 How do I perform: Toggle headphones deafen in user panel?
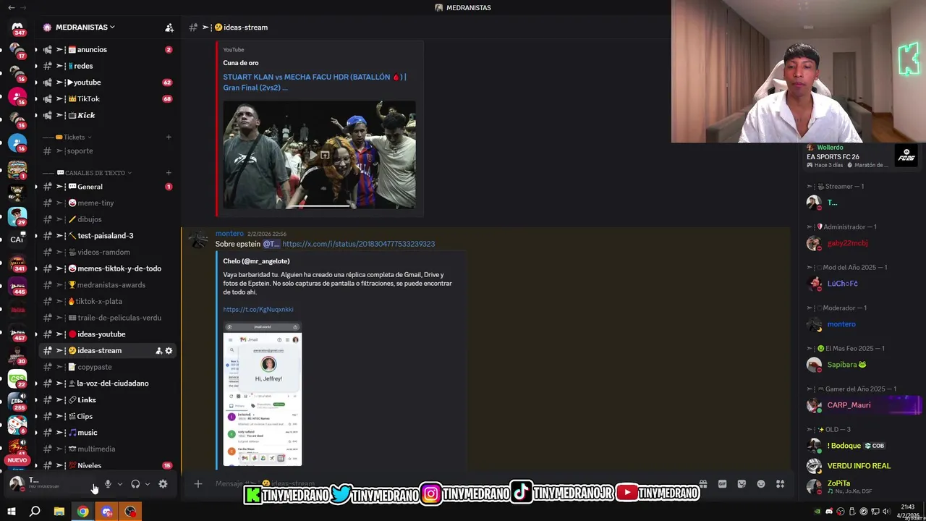pyautogui.click(x=135, y=484)
